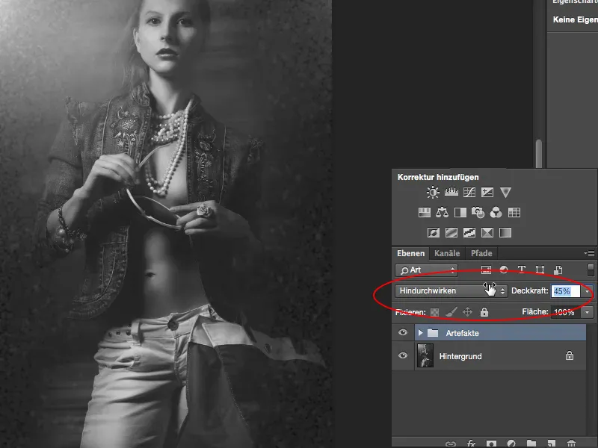Viewport: 598px width, 448px height.
Task: Filter layers by shape layers
Action: 540,270
